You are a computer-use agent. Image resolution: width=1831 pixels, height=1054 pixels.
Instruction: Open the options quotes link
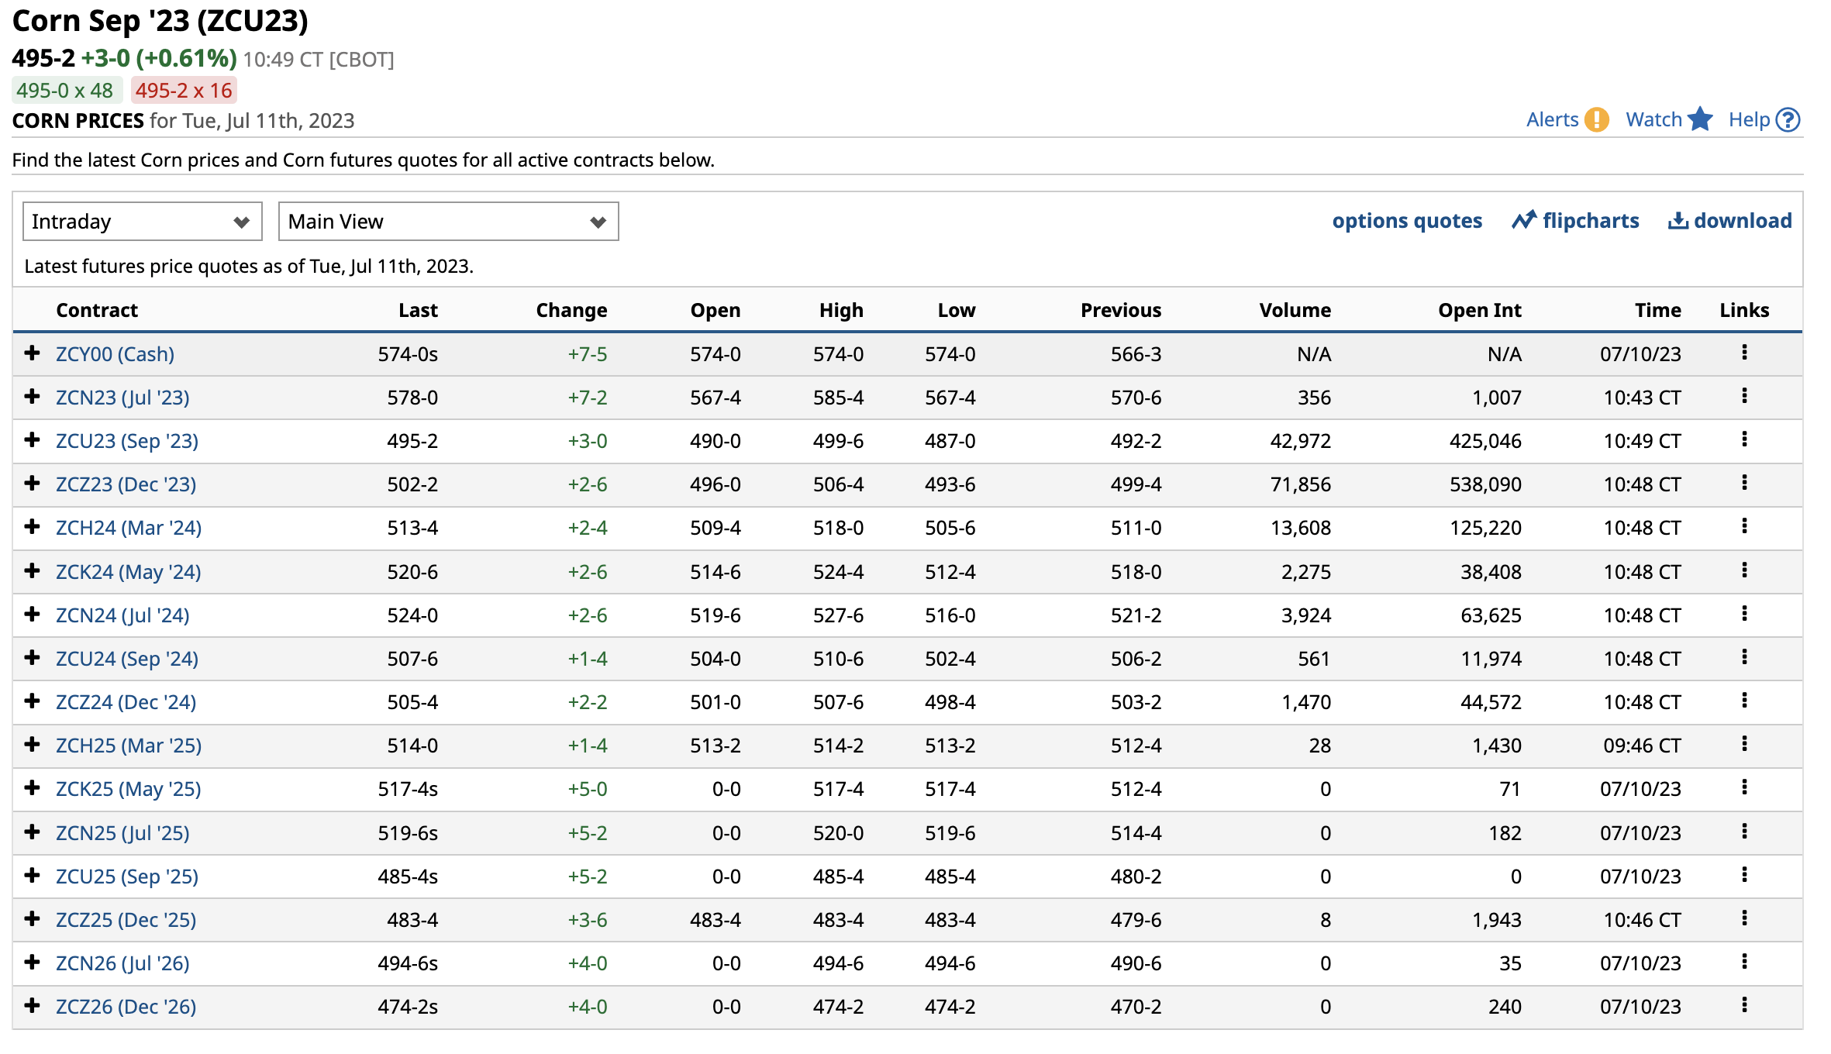point(1407,221)
